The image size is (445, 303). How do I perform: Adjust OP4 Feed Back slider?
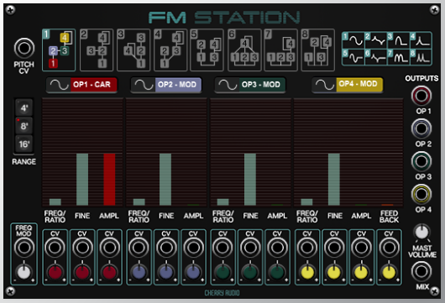tap(388, 205)
